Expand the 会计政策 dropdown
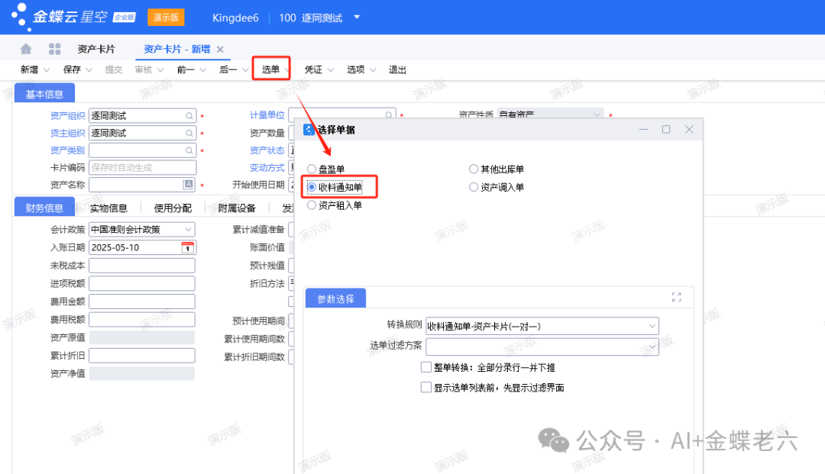Image resolution: width=825 pixels, height=474 pixels. pyautogui.click(x=188, y=230)
